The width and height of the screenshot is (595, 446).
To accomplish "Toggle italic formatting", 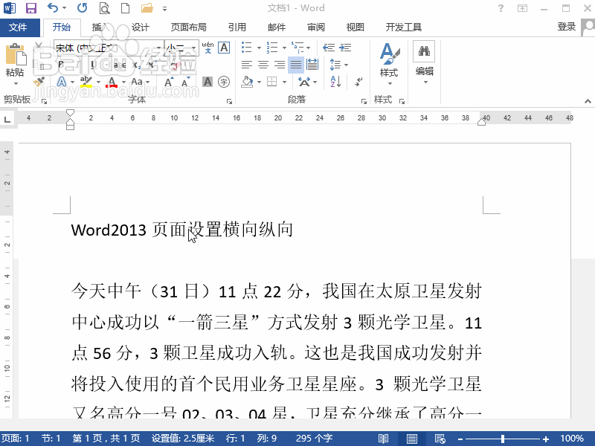I will pos(77,64).
